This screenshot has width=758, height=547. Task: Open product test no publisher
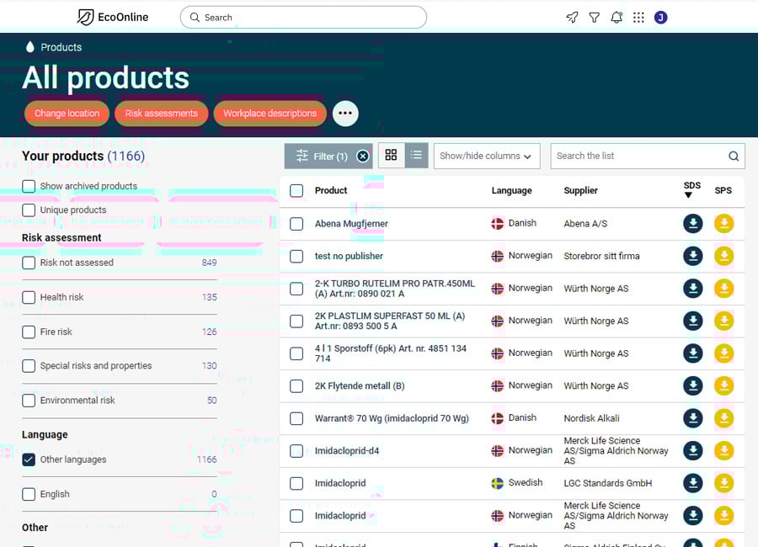click(349, 256)
